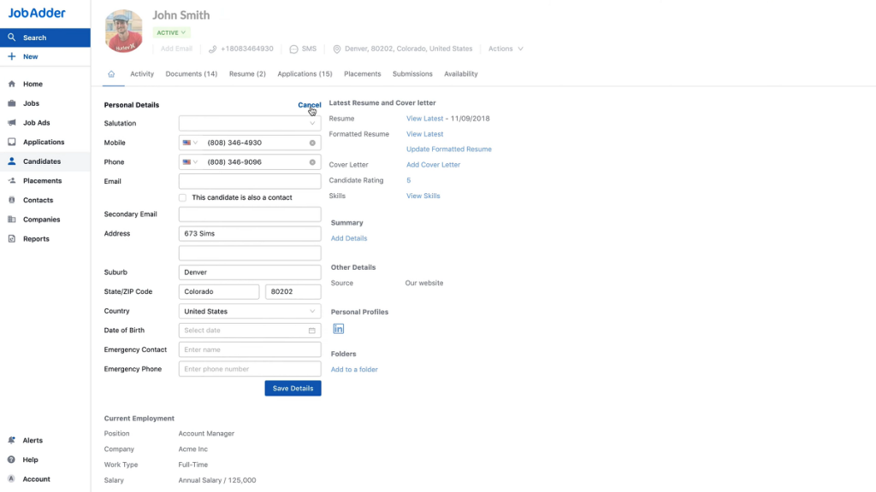Open Alerts from the sidebar
The height and width of the screenshot is (492, 876).
pos(33,441)
